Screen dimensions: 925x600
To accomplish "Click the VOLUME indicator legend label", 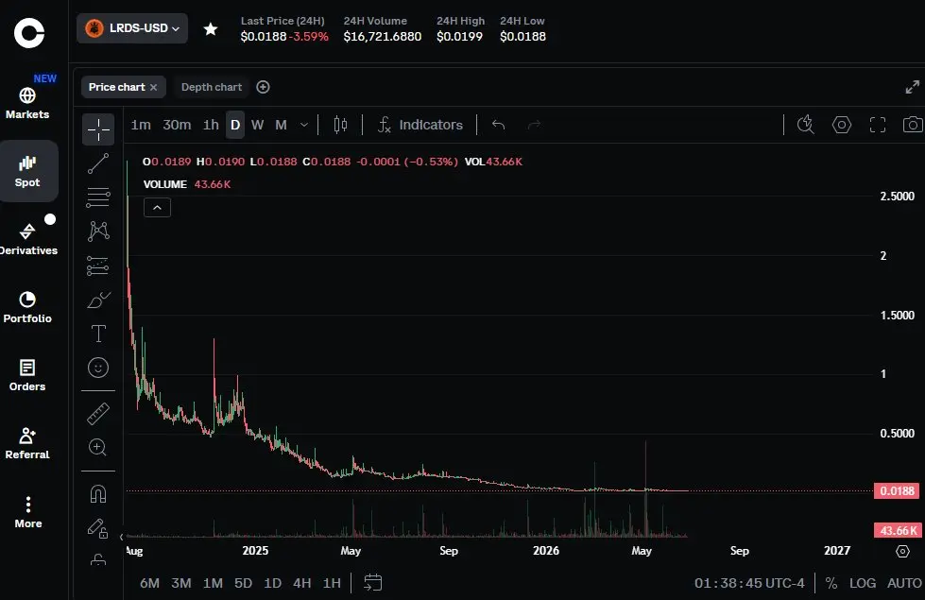I will [x=165, y=184].
